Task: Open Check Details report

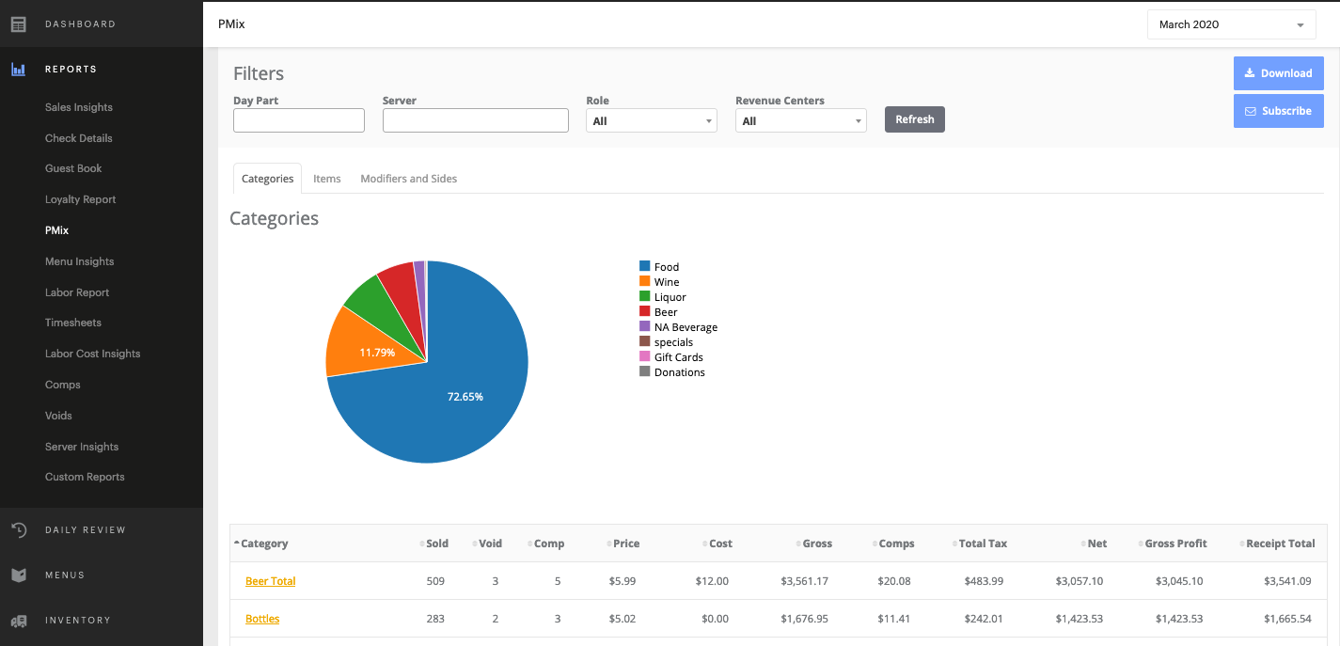Action: (79, 138)
